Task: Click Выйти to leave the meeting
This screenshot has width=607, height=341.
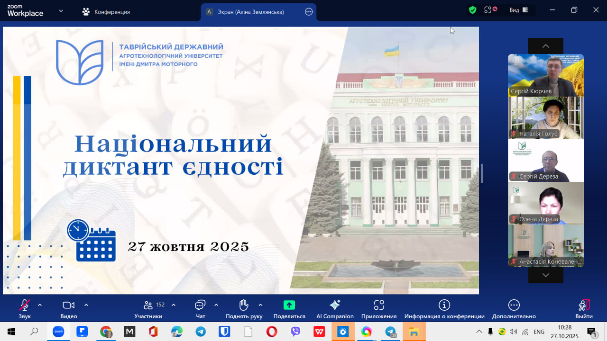Action: pyautogui.click(x=584, y=309)
